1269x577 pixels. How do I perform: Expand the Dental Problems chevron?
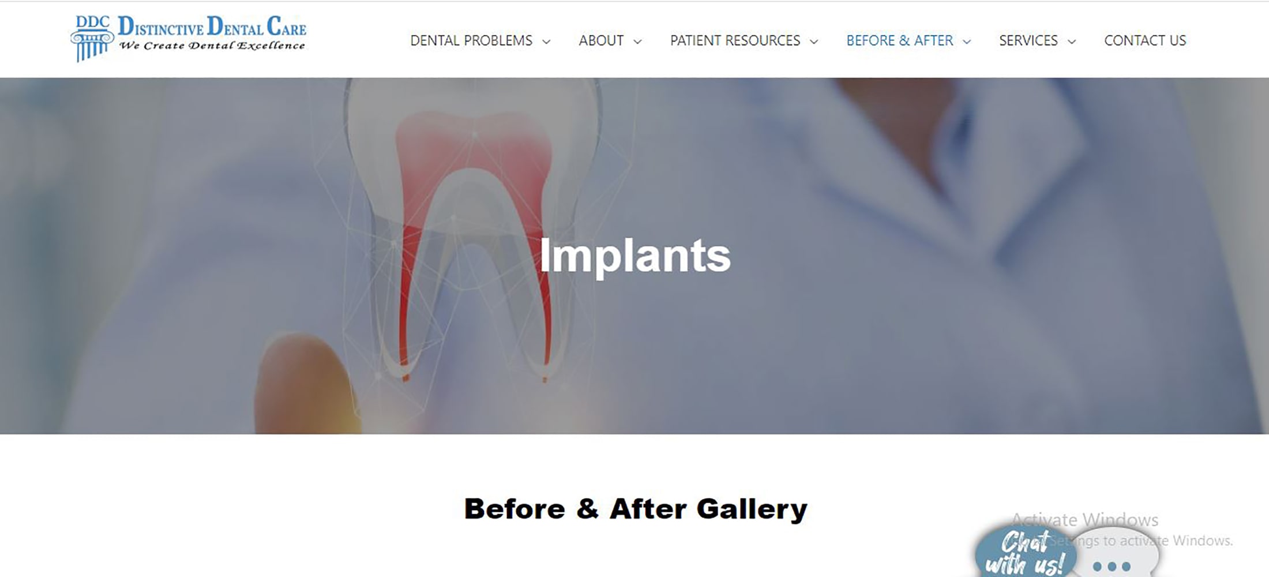coord(546,42)
